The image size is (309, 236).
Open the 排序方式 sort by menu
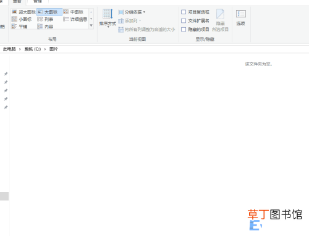pos(108,18)
